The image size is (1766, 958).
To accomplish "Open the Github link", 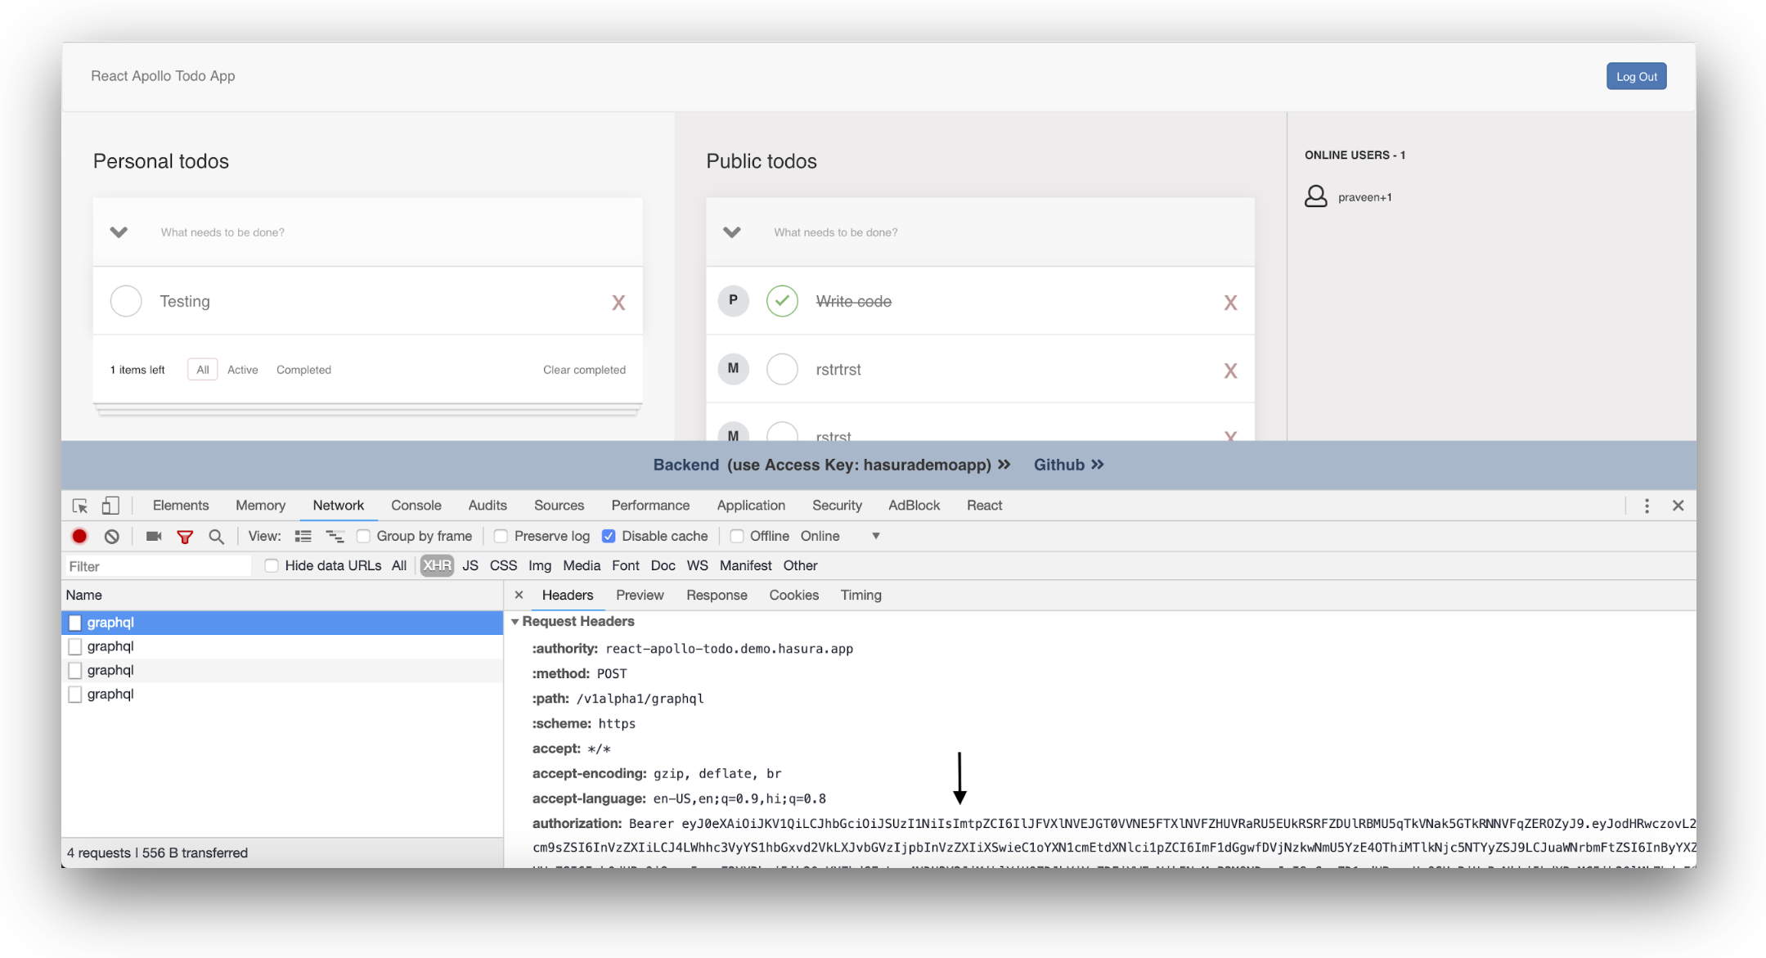I will pyautogui.click(x=1068, y=465).
